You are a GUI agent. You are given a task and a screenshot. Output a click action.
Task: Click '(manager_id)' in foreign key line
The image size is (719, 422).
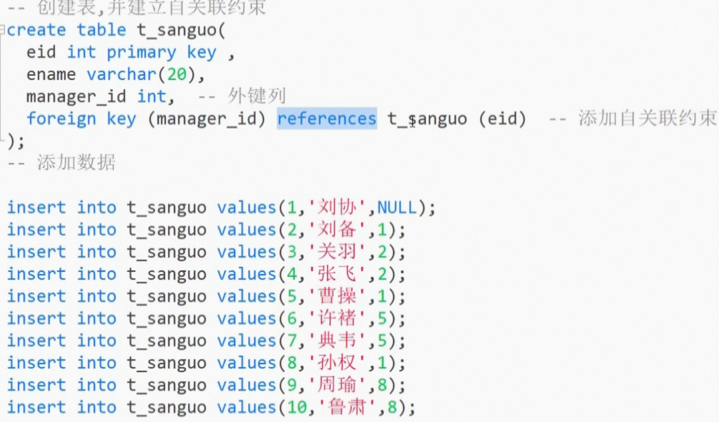[x=206, y=119]
